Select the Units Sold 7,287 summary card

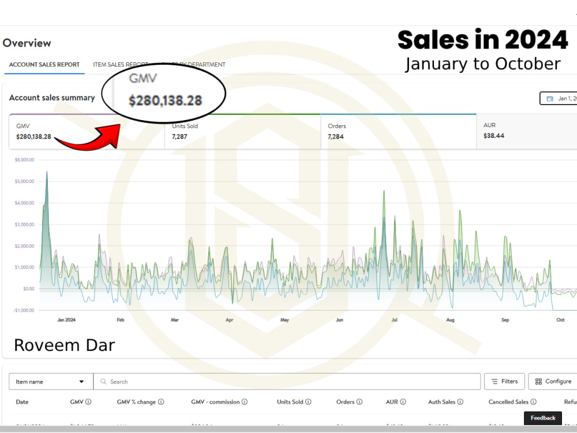pos(243,132)
